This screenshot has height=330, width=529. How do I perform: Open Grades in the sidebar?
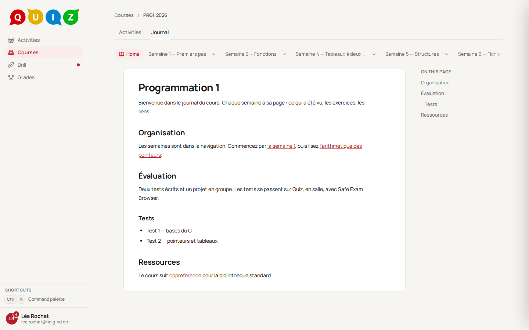(x=44, y=77)
